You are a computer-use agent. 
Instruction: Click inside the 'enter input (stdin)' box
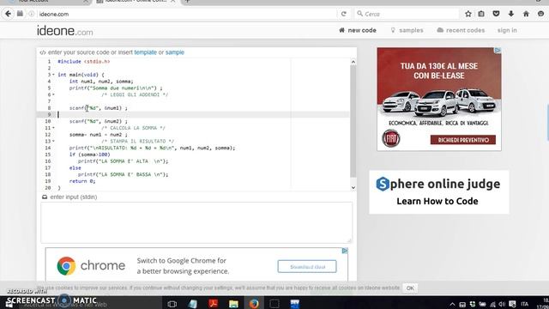tap(196, 222)
